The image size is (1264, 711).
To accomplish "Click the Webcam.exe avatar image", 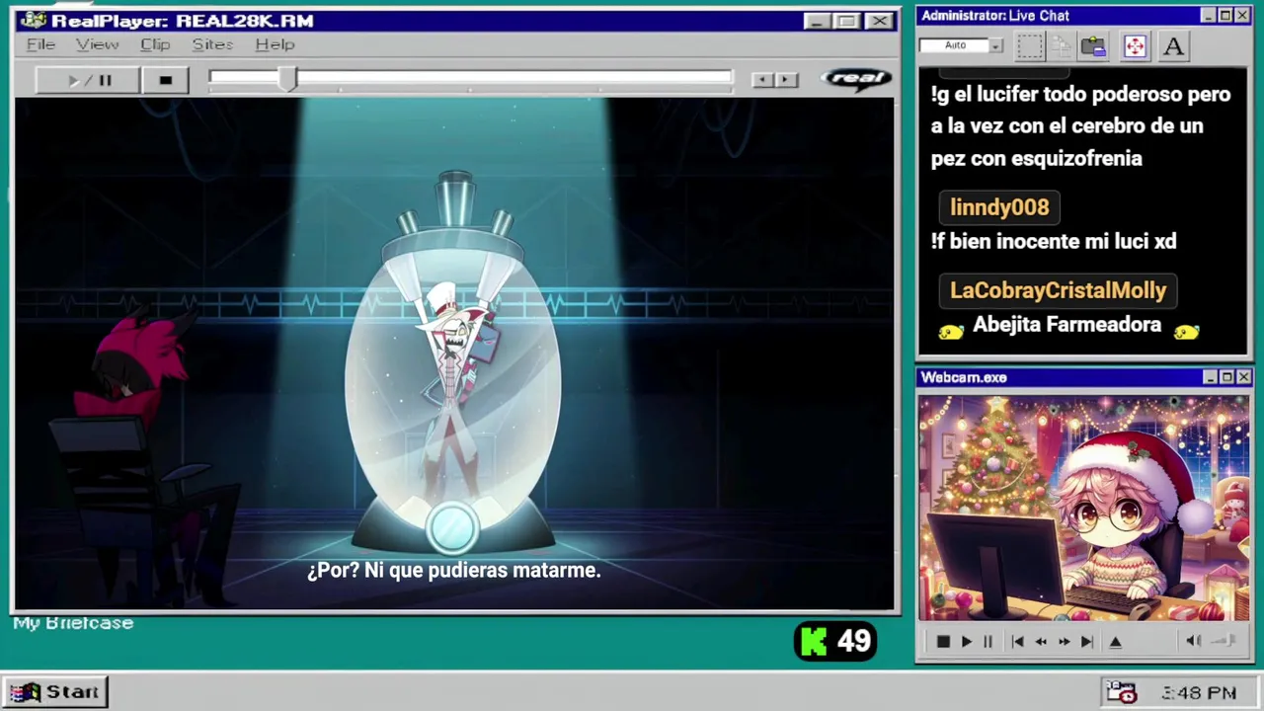I will pos(1083,509).
